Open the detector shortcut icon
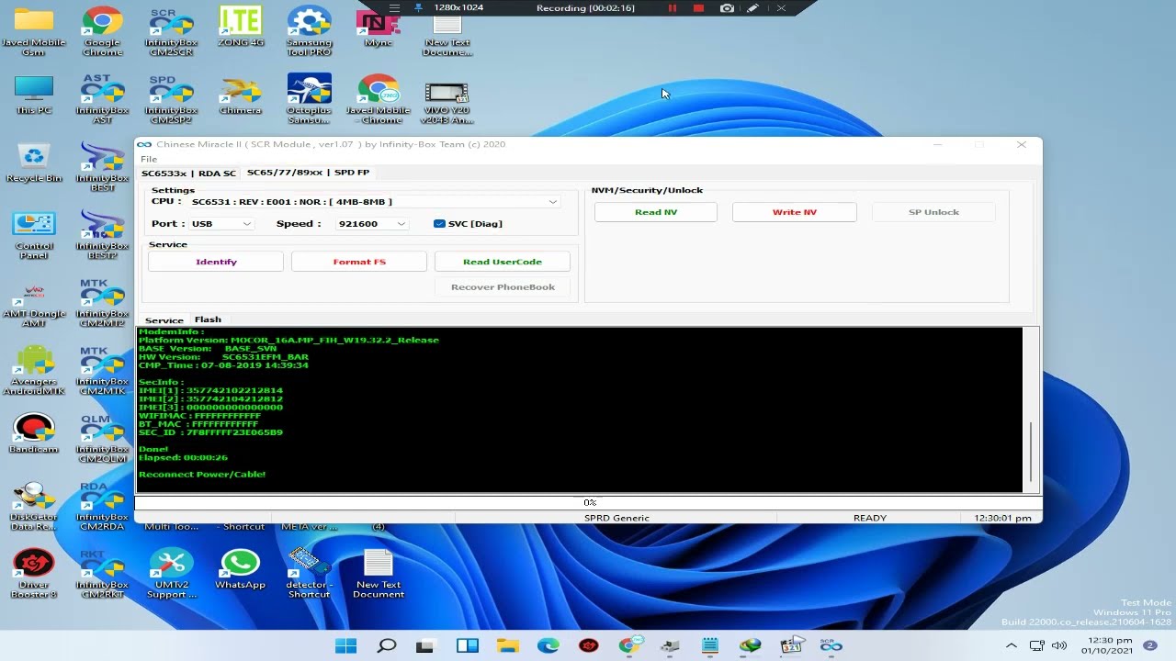This screenshot has height=661, width=1176. 309,575
